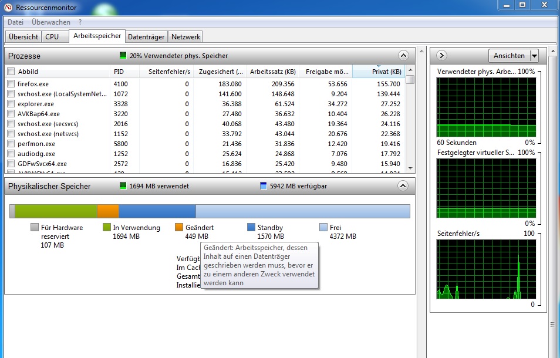Click the orange segment of the memory bar
Viewport: 560px width, 358px height.
pos(108,211)
